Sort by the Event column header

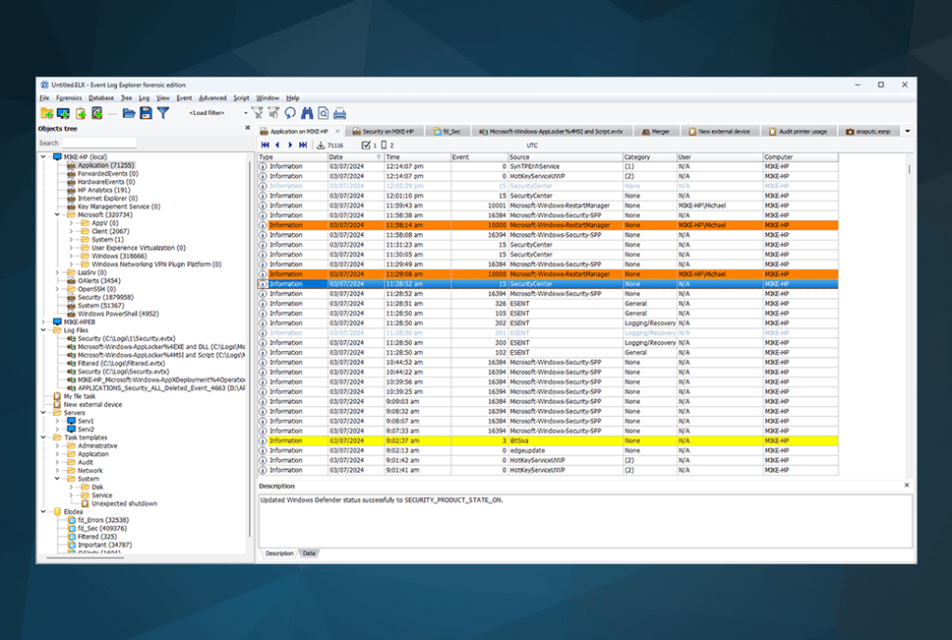click(479, 156)
